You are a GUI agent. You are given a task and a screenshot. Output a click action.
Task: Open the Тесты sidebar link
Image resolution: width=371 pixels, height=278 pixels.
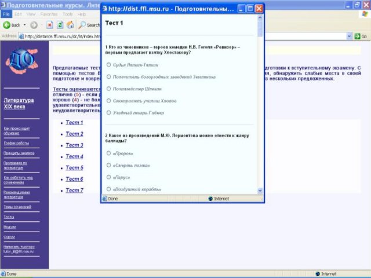[9, 217]
